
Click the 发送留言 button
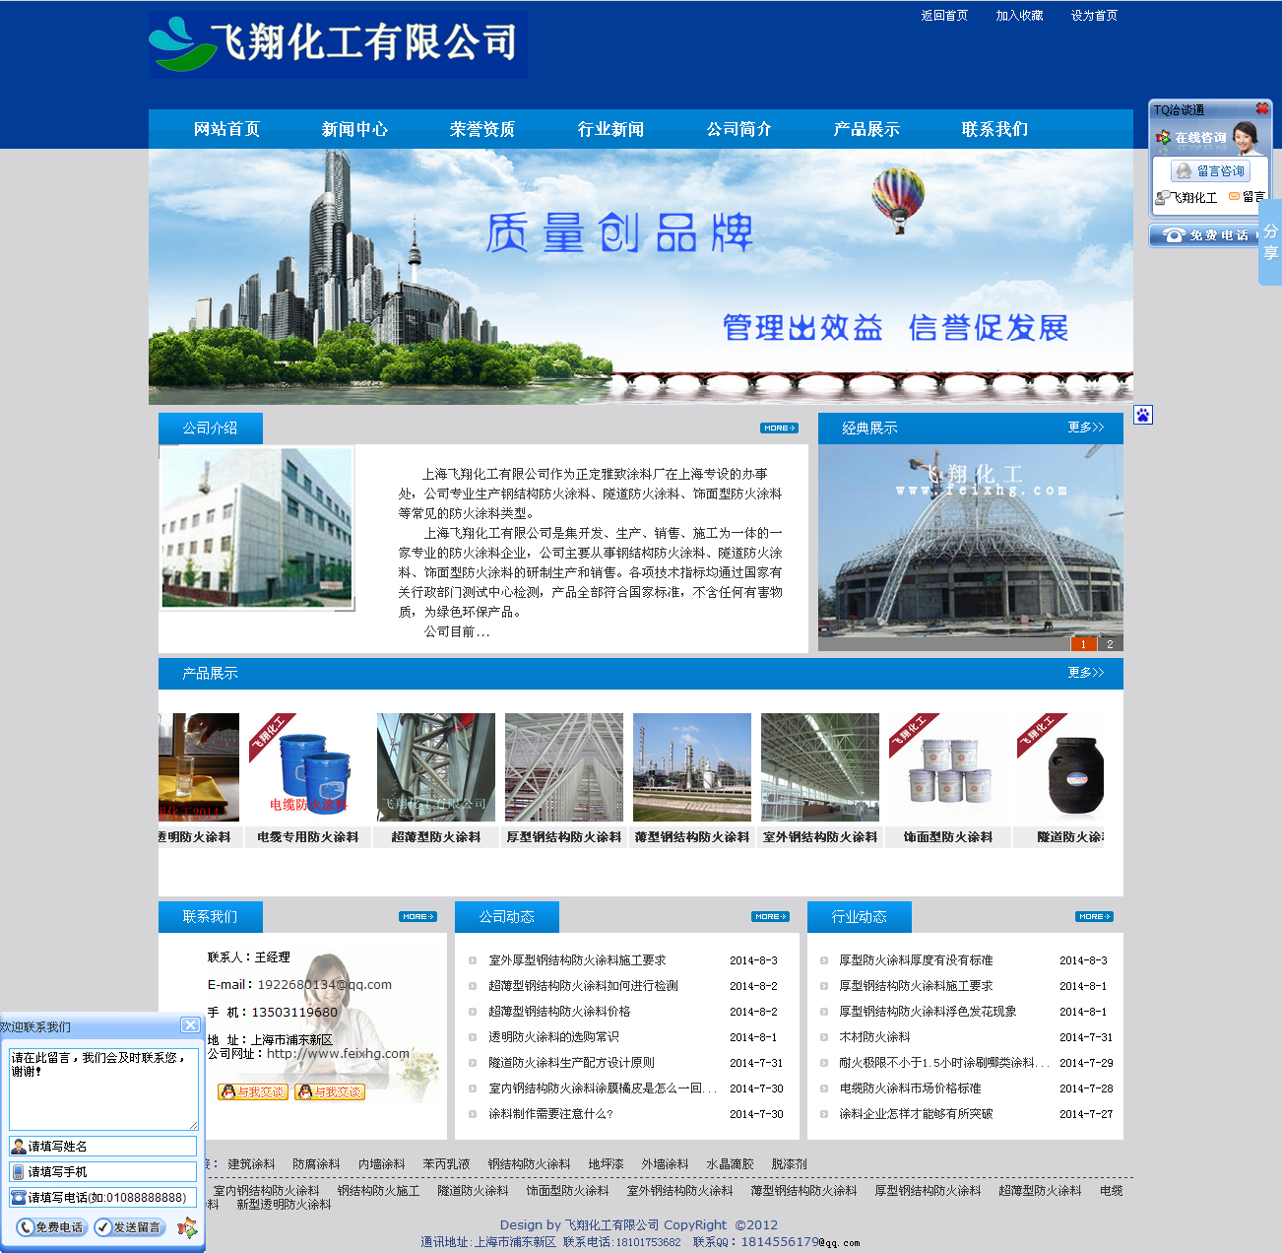(x=130, y=1227)
